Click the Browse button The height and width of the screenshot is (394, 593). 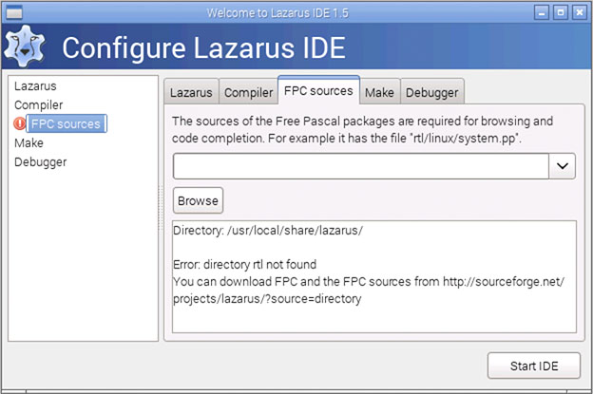[x=199, y=200]
